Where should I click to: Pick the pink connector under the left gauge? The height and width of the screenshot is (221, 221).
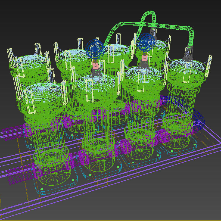point(96,66)
